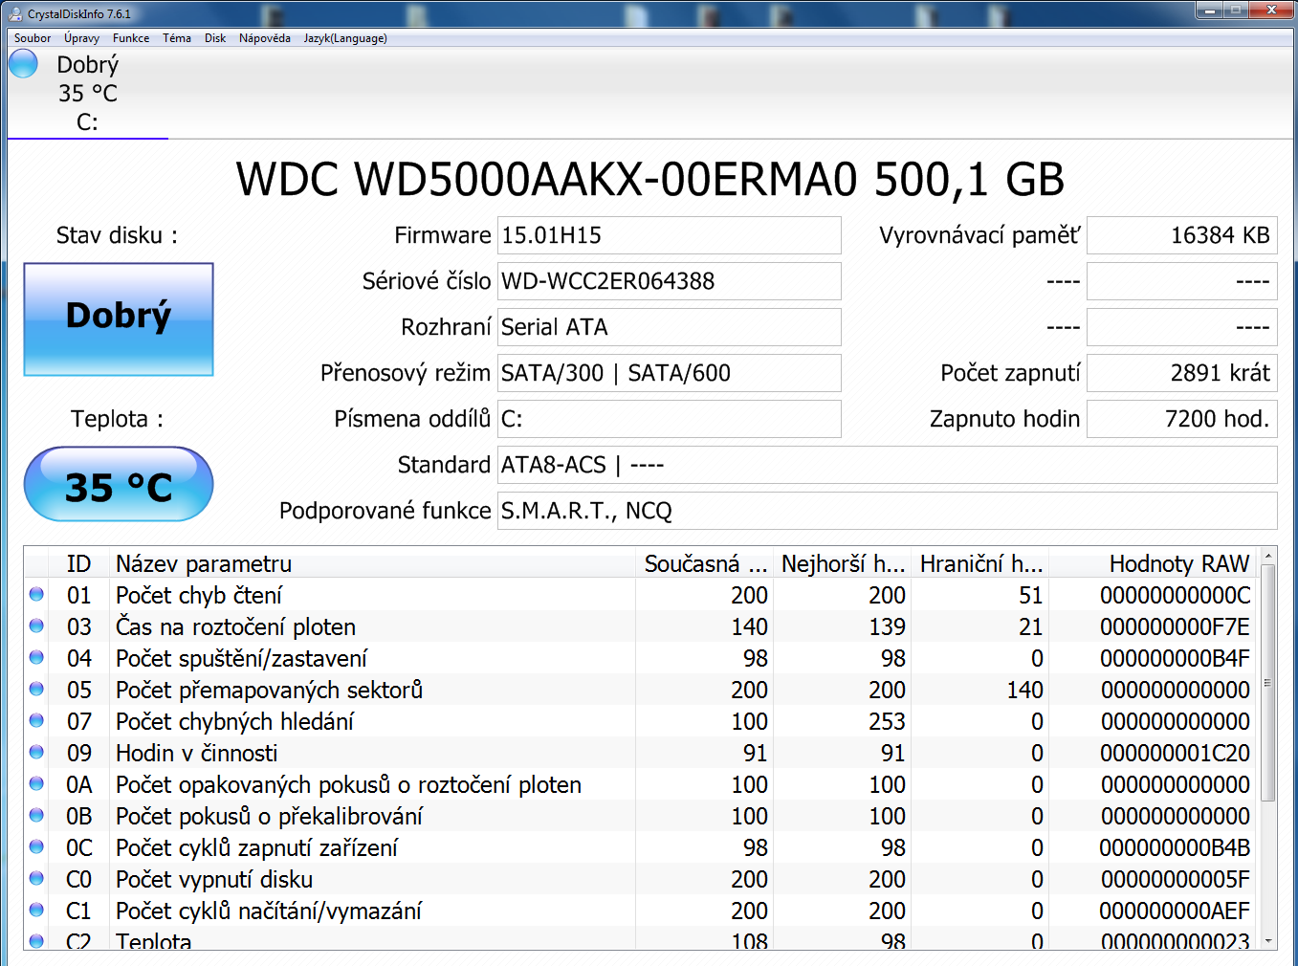This screenshot has height=966, width=1298.
Task: Click the Sériové číslo field
Action: tap(669, 281)
